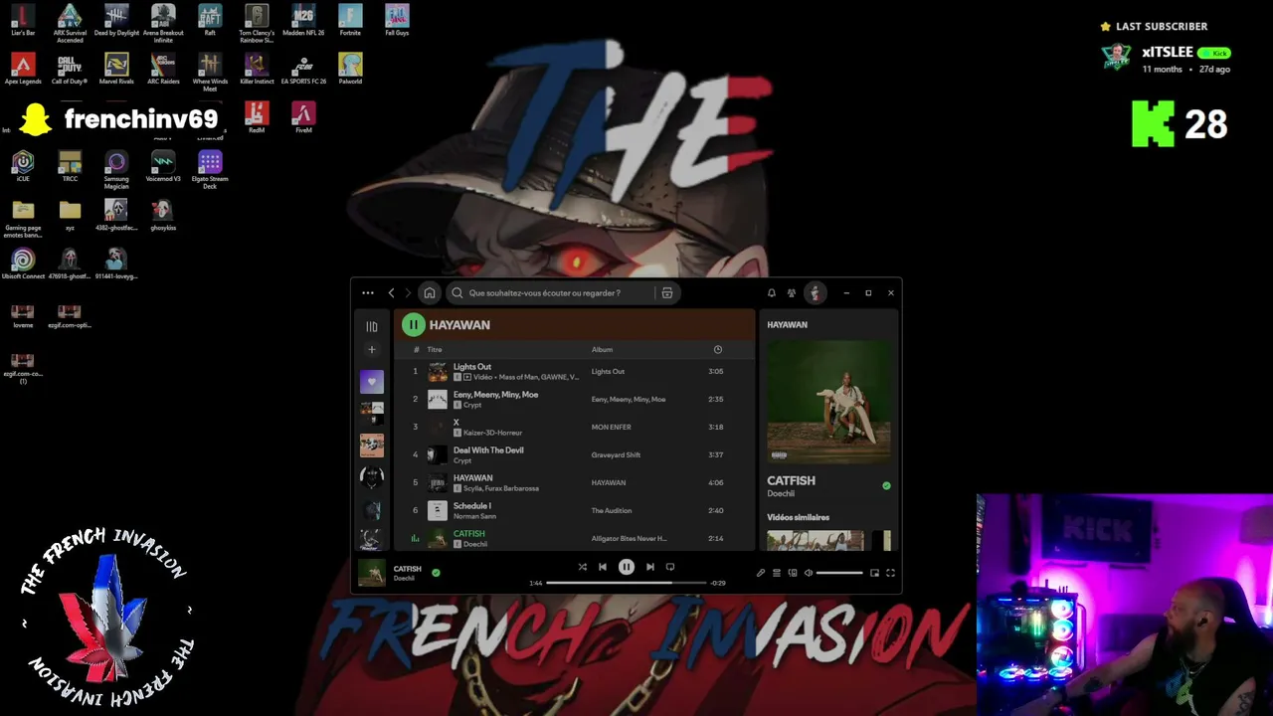The image size is (1273, 716).
Task: Open artist Kaizer-3D-Horreur link
Action: pyautogui.click(x=492, y=434)
